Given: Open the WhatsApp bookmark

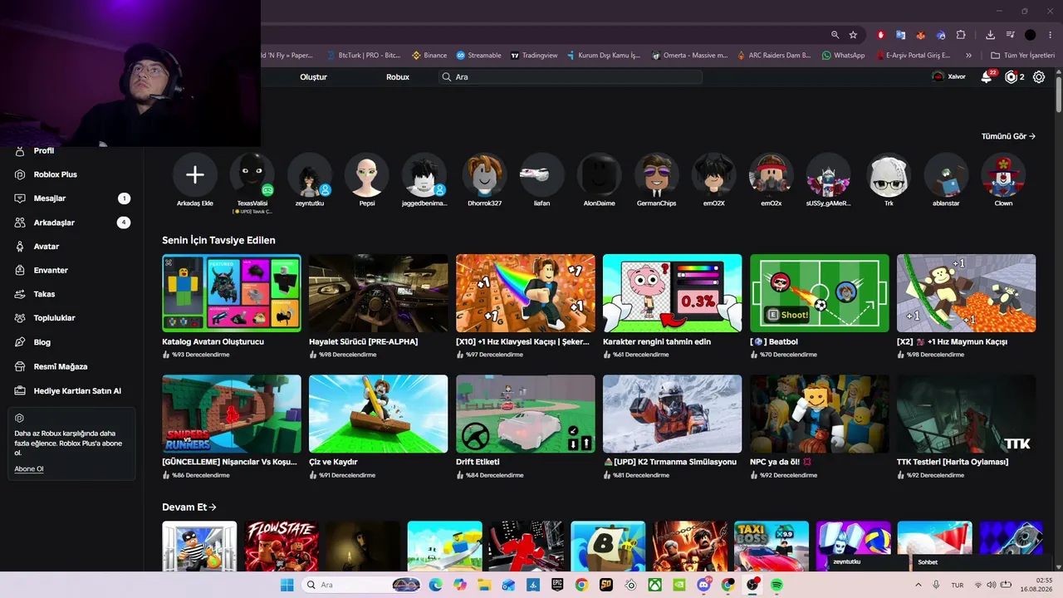Looking at the screenshot, I should click(843, 56).
